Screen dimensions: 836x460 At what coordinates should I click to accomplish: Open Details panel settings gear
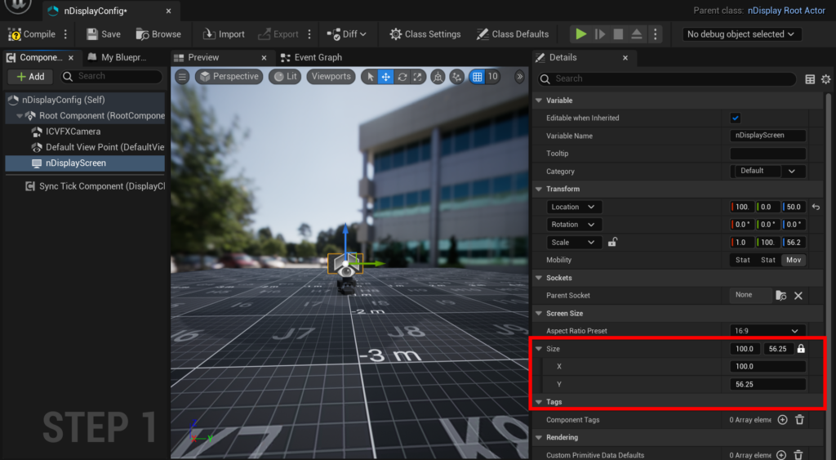click(826, 79)
